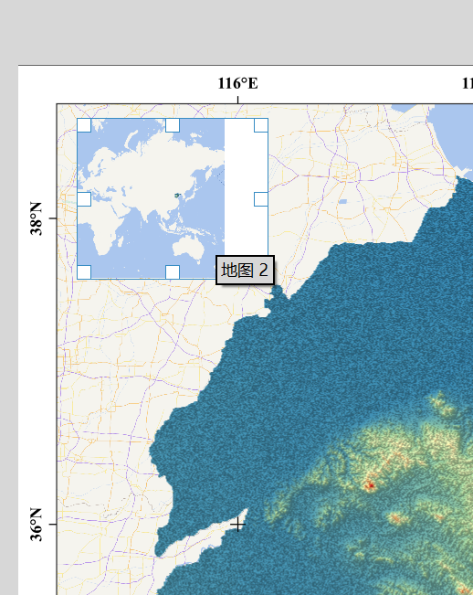473x595 pixels.
Task: Click the top-right resize handle of the inset map
Action: point(261,125)
